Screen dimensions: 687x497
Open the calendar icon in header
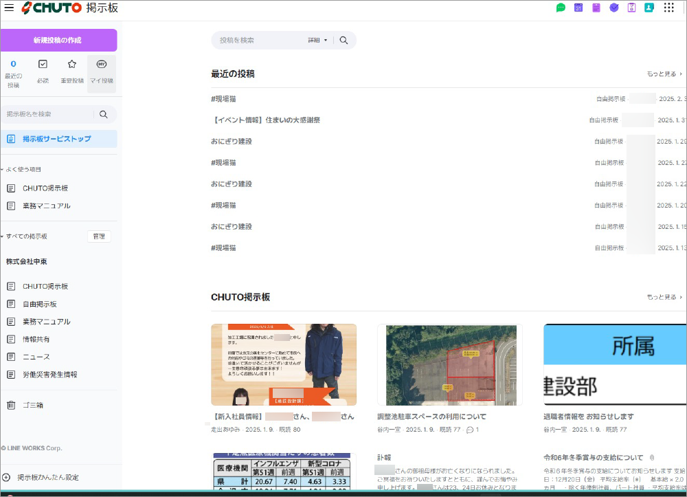point(578,8)
